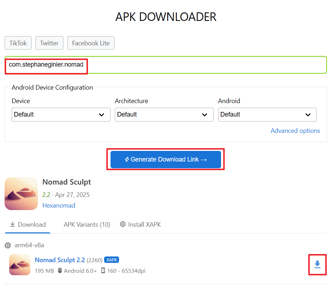This screenshot has height=288, width=333.
Task: Open the Hexanomad developer link
Action: pos(59,205)
